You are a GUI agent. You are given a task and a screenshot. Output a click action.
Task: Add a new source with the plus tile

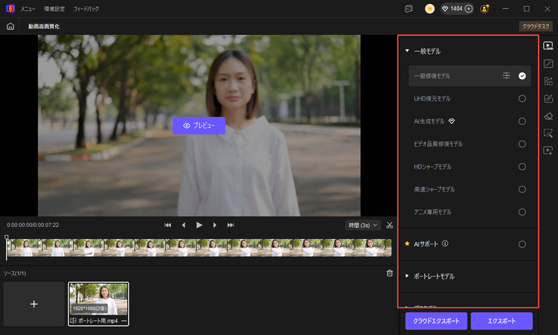(33, 304)
